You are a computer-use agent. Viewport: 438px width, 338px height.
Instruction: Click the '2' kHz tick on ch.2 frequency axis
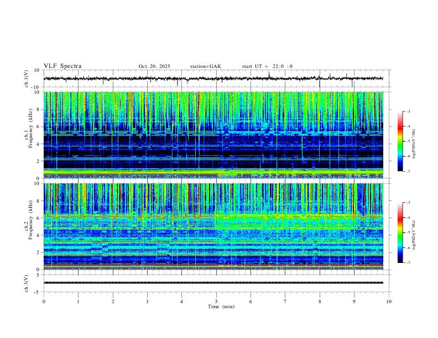point(39,252)
